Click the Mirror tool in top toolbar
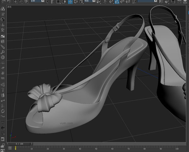 [x=160, y=2]
